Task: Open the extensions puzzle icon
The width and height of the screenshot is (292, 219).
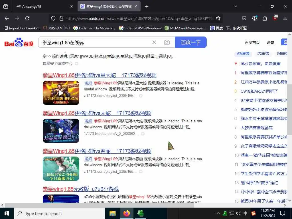Action: [x=265, y=18]
